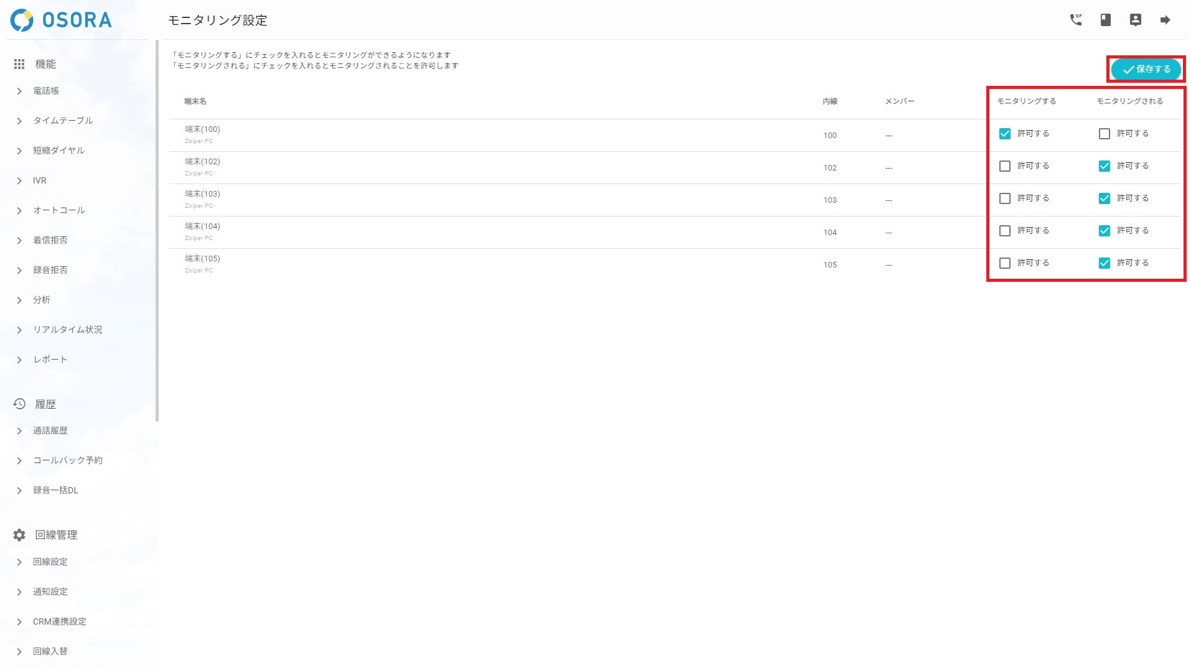Toggle モニタリングする for 端末(105)
The width and height of the screenshot is (1191, 670).
point(1004,263)
